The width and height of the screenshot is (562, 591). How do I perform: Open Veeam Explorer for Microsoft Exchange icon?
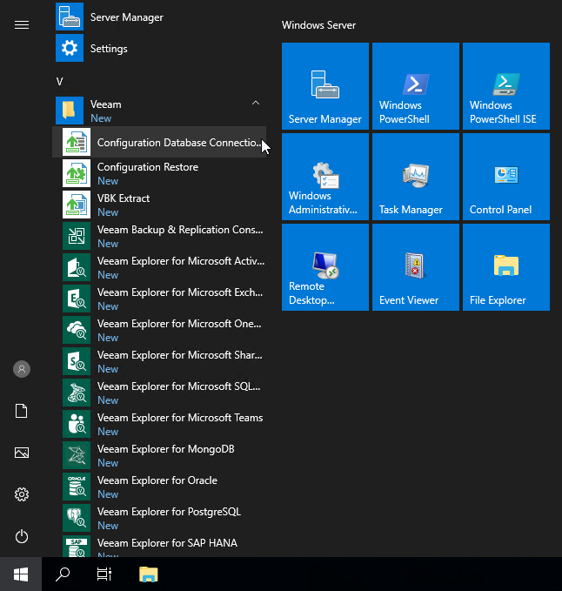tap(77, 299)
